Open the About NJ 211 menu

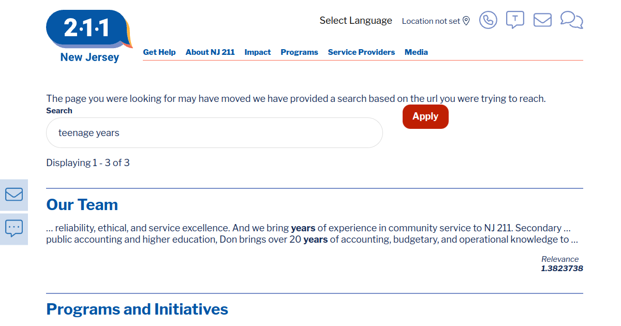coord(210,52)
